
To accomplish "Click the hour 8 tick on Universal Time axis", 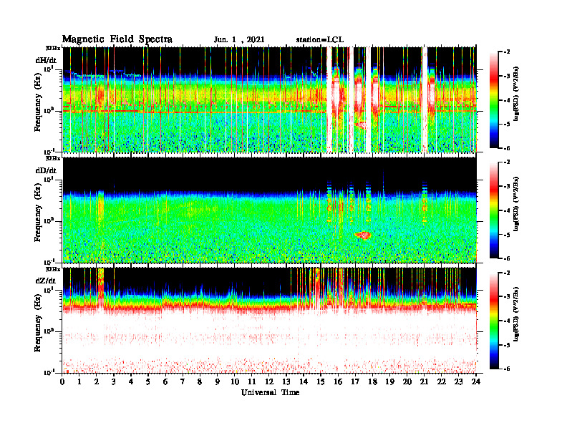I will (x=200, y=382).
